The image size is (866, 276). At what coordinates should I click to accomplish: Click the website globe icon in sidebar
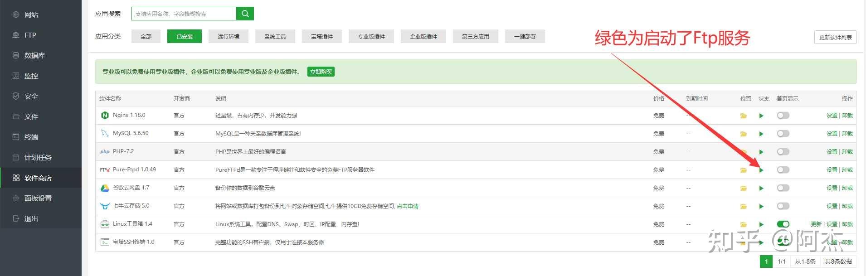tap(16, 15)
